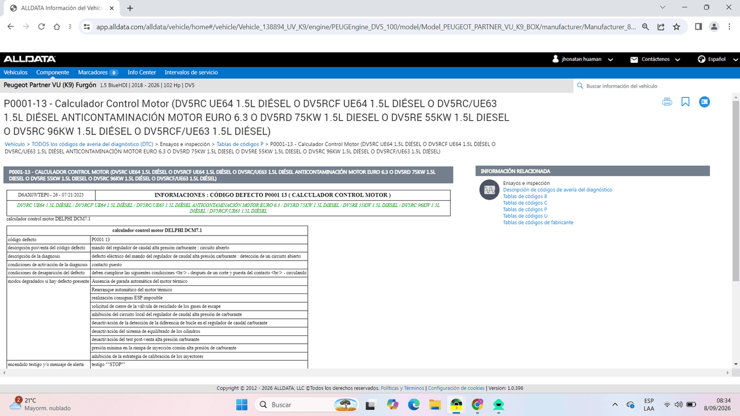740x416 pixels.
Task: View site information icon in address bar
Action: click(87, 27)
